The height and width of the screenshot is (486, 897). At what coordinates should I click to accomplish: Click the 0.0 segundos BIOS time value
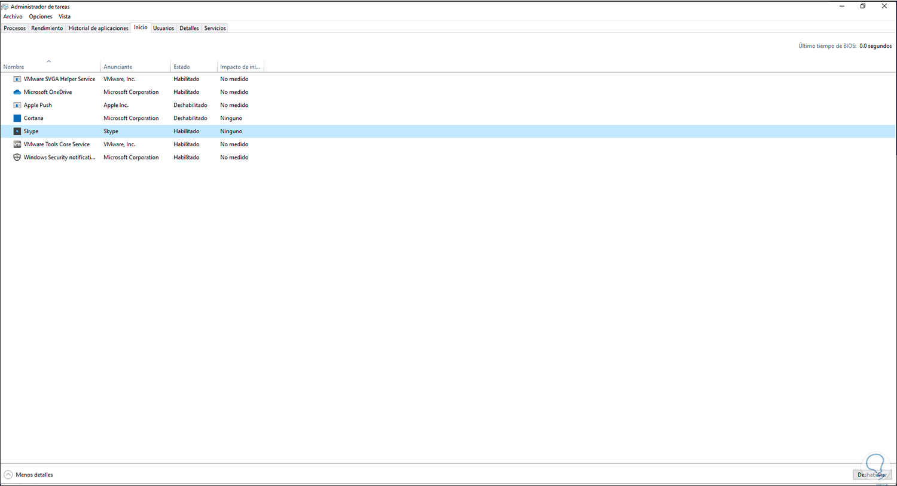click(875, 46)
